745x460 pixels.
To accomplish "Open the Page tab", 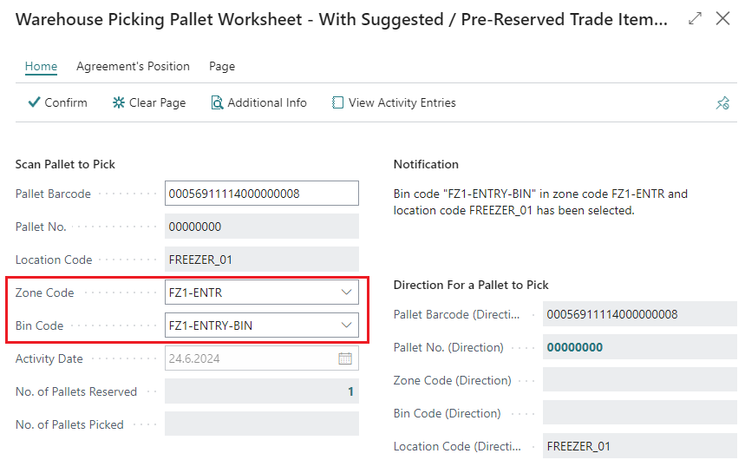I will click(x=222, y=66).
